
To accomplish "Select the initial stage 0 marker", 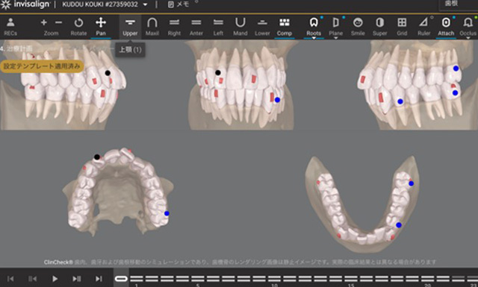I will pos(121,279).
